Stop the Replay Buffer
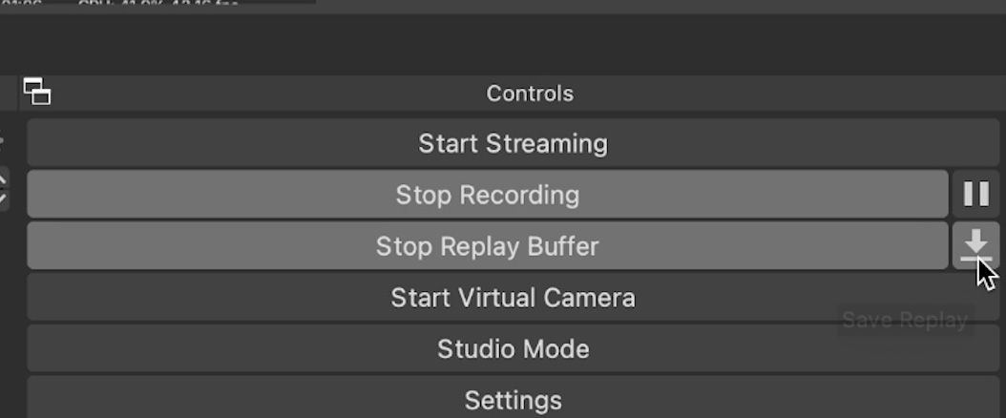Viewport: 1006px width, 418px height. coord(488,245)
